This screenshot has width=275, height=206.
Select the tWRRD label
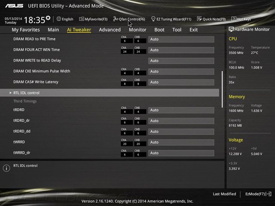(x=19, y=142)
